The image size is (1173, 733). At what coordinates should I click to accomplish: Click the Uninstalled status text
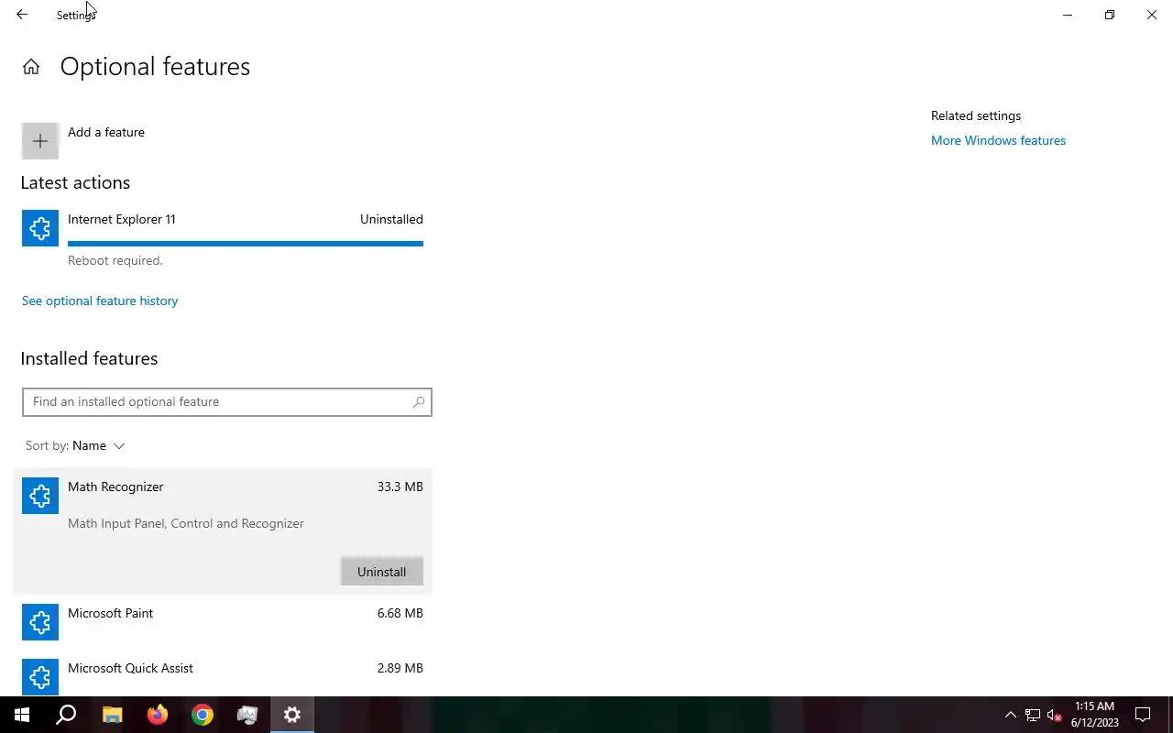tap(391, 219)
